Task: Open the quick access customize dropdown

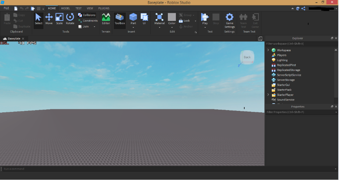Action: pos(43,9)
